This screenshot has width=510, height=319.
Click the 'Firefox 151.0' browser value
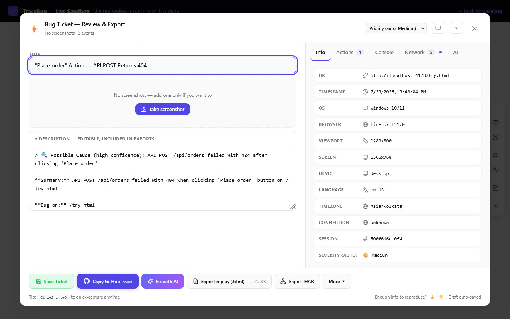[387, 124]
